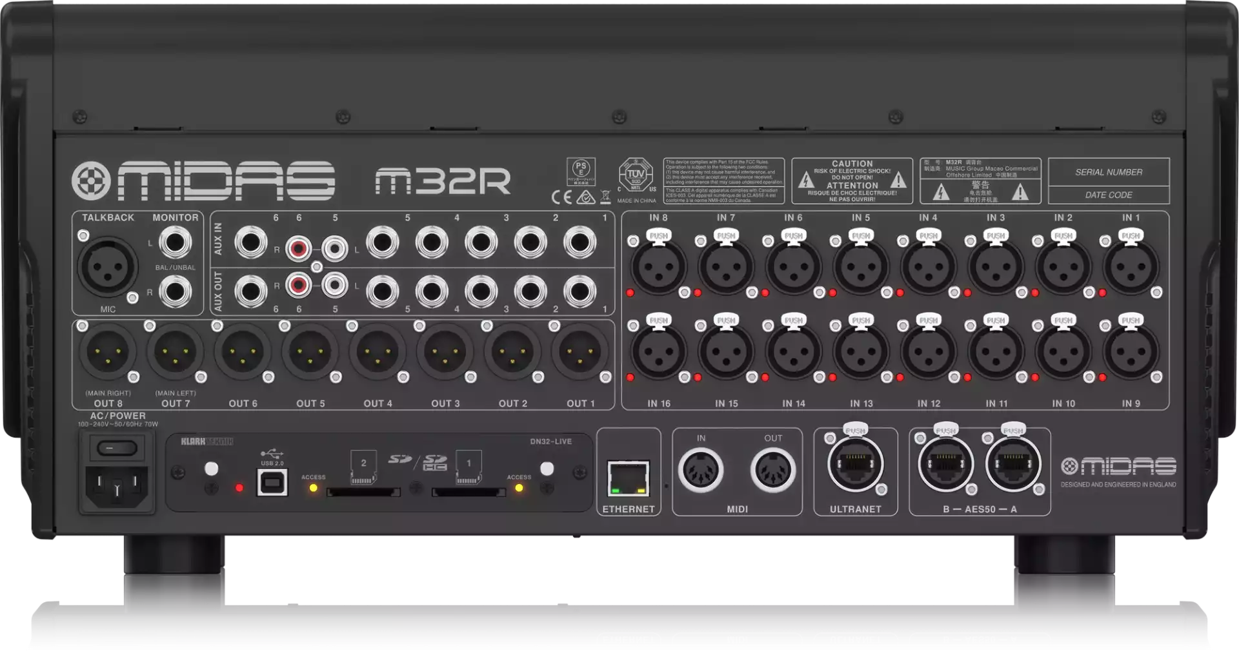
Task: Click the IN 13 label
Action: pyautogui.click(x=861, y=404)
